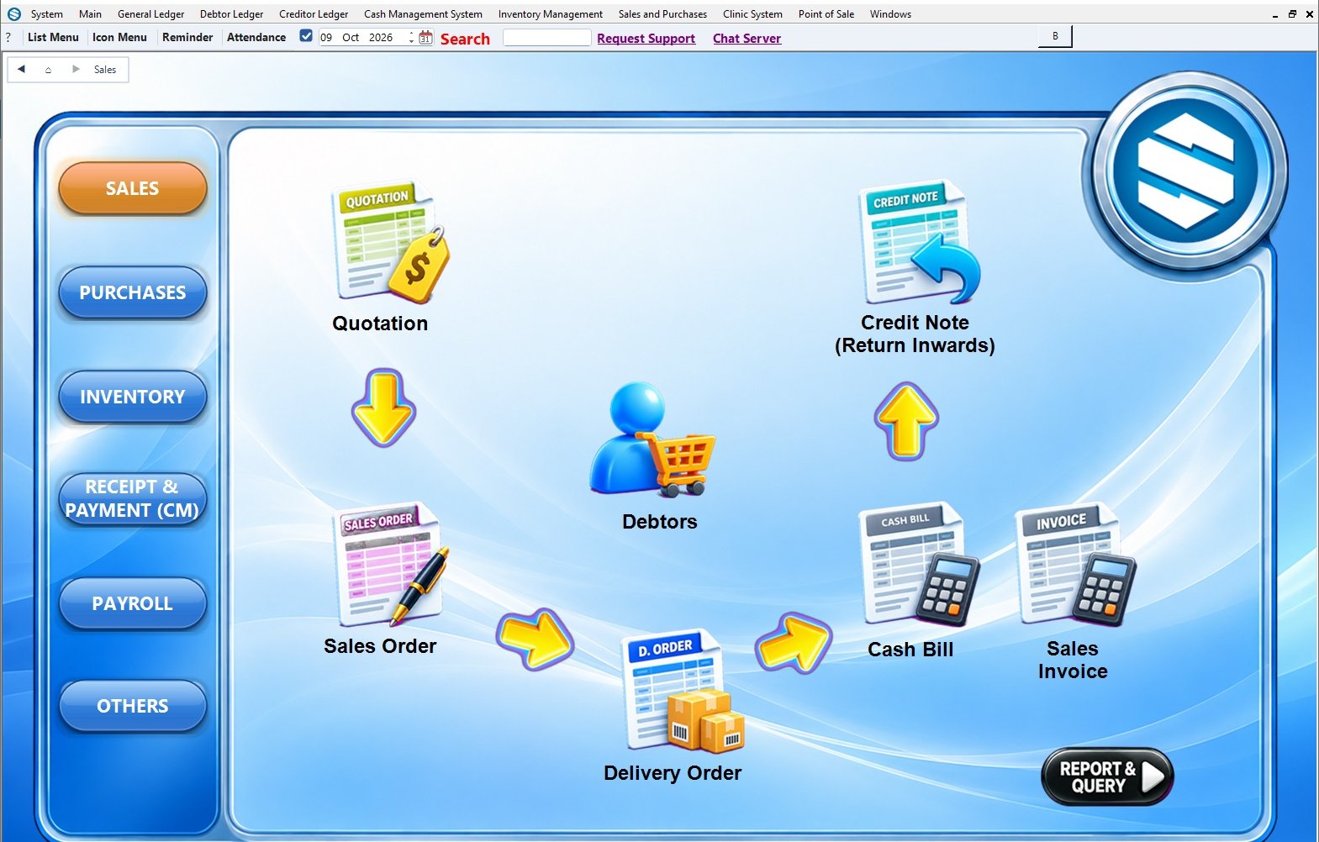Viewport: 1319px width, 842px height.
Task: Open the Main menu
Action: tap(90, 14)
